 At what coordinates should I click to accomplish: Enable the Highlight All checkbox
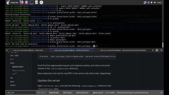[47, 93]
